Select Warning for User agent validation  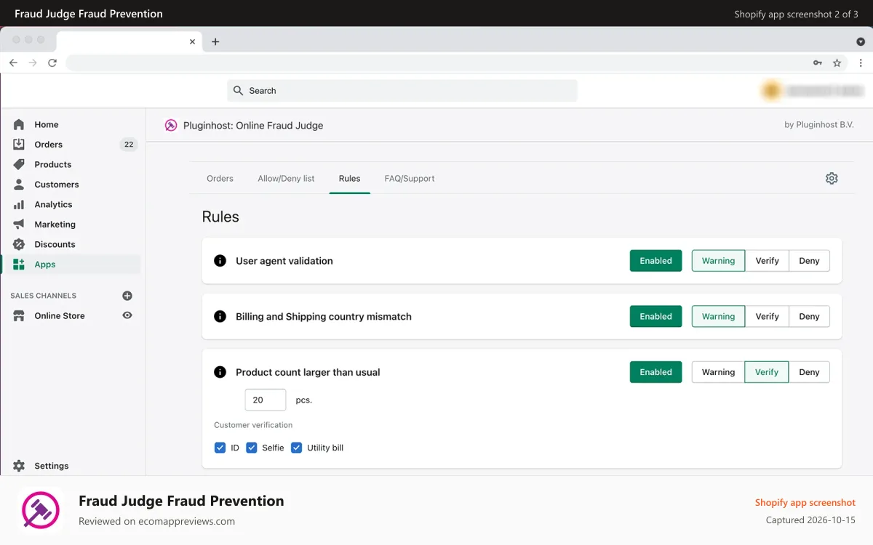(718, 261)
